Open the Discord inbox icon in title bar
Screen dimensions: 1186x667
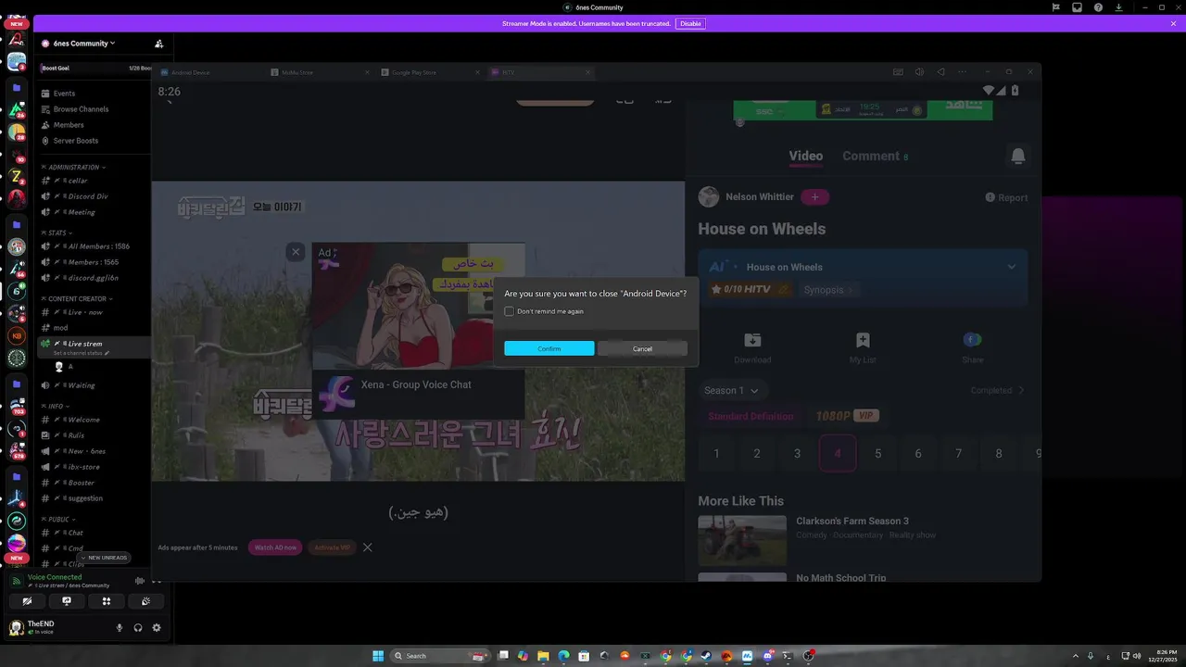point(1077,7)
